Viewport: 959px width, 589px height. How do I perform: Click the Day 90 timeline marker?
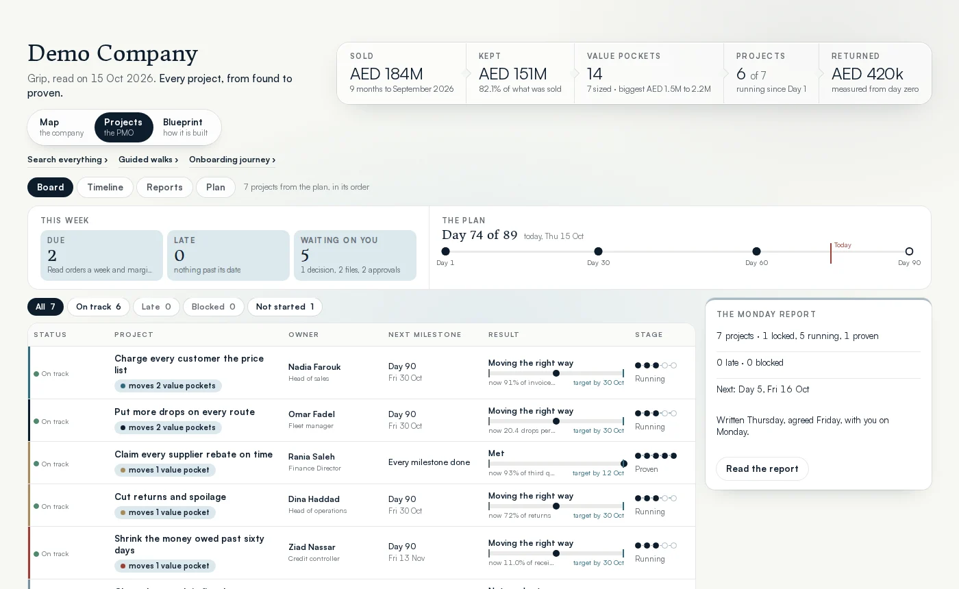coord(909,251)
